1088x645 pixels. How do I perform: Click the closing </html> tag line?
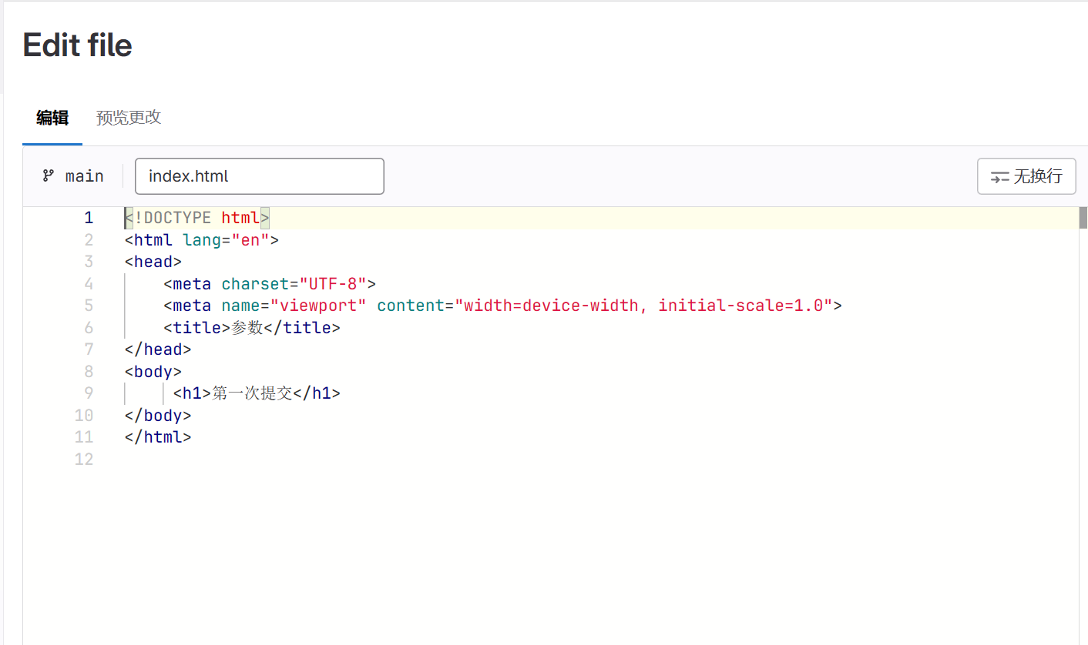click(157, 437)
